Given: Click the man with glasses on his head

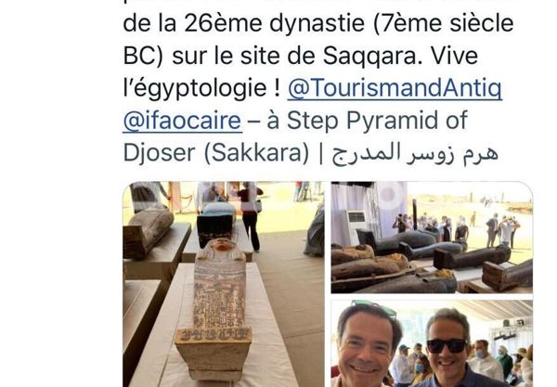Looking at the screenshot, I should pyautogui.click(x=366, y=344).
